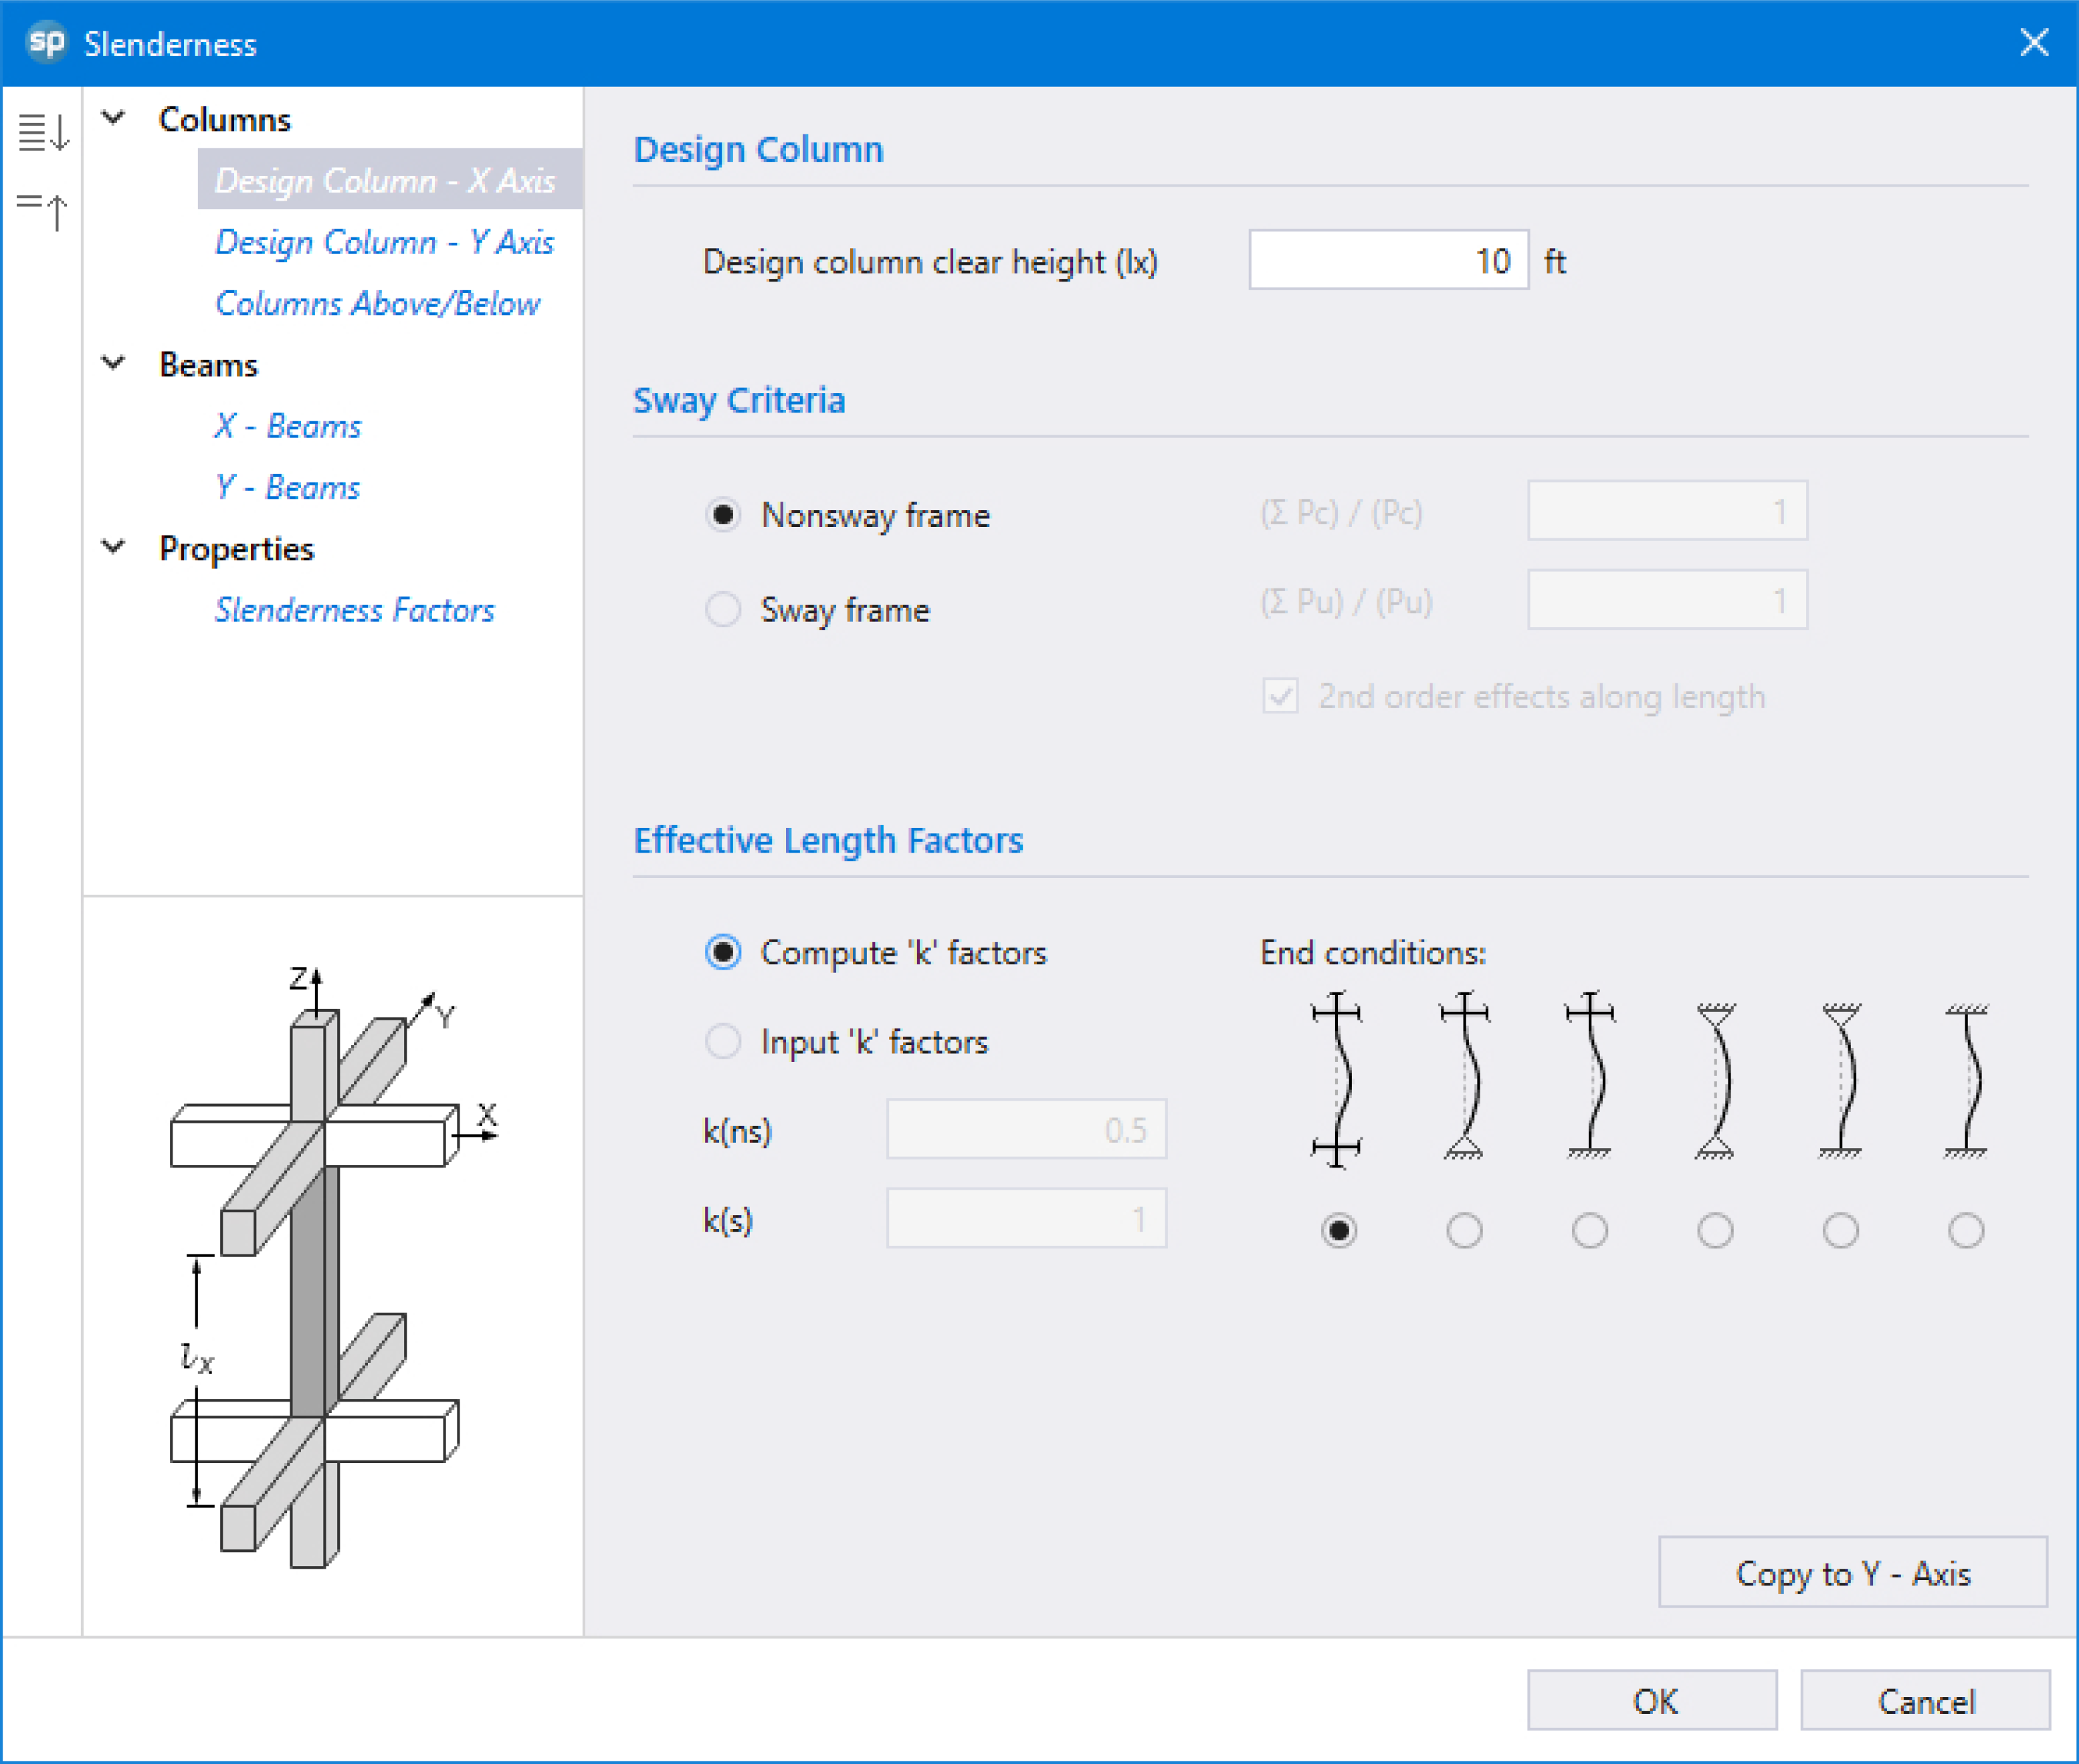Select Nonsway frame radio button
This screenshot has width=2079, height=1764.
coord(723,515)
